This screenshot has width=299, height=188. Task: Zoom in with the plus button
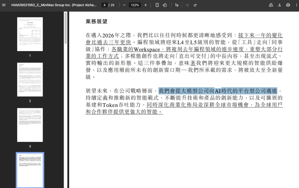point(145,5)
